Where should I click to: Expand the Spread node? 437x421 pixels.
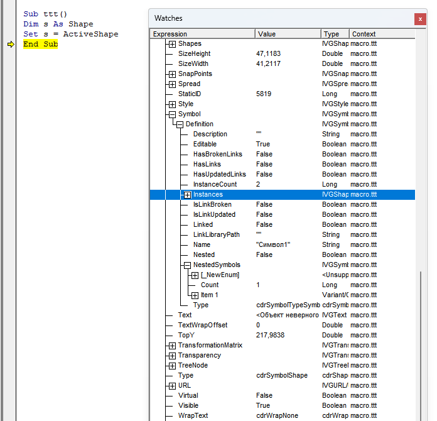(172, 84)
